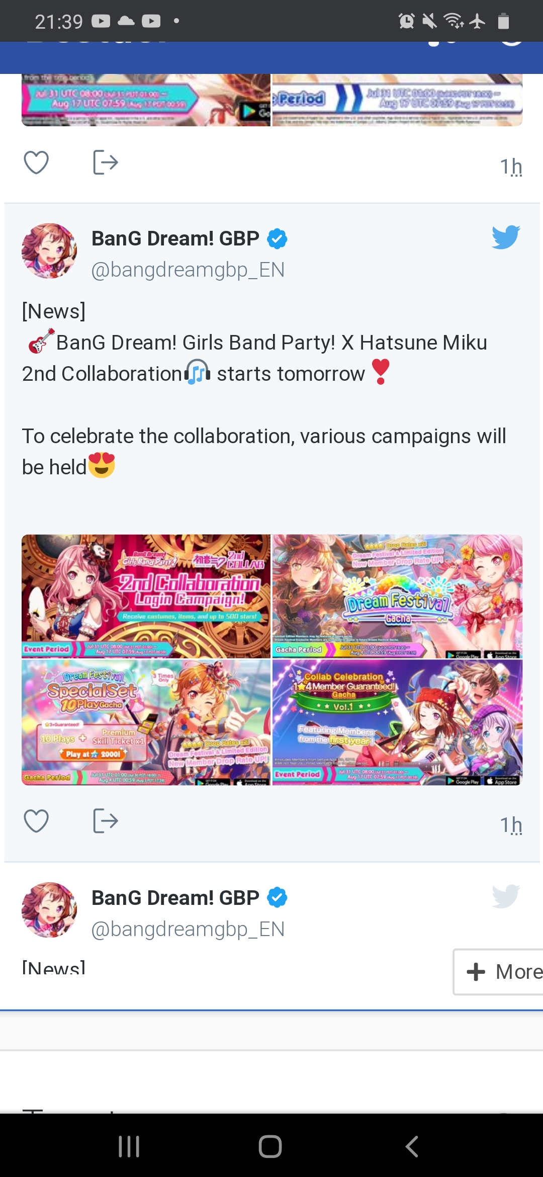Open Twitter bird icon on collaboration tweet
The height and width of the screenshot is (1177, 543).
coord(506,237)
